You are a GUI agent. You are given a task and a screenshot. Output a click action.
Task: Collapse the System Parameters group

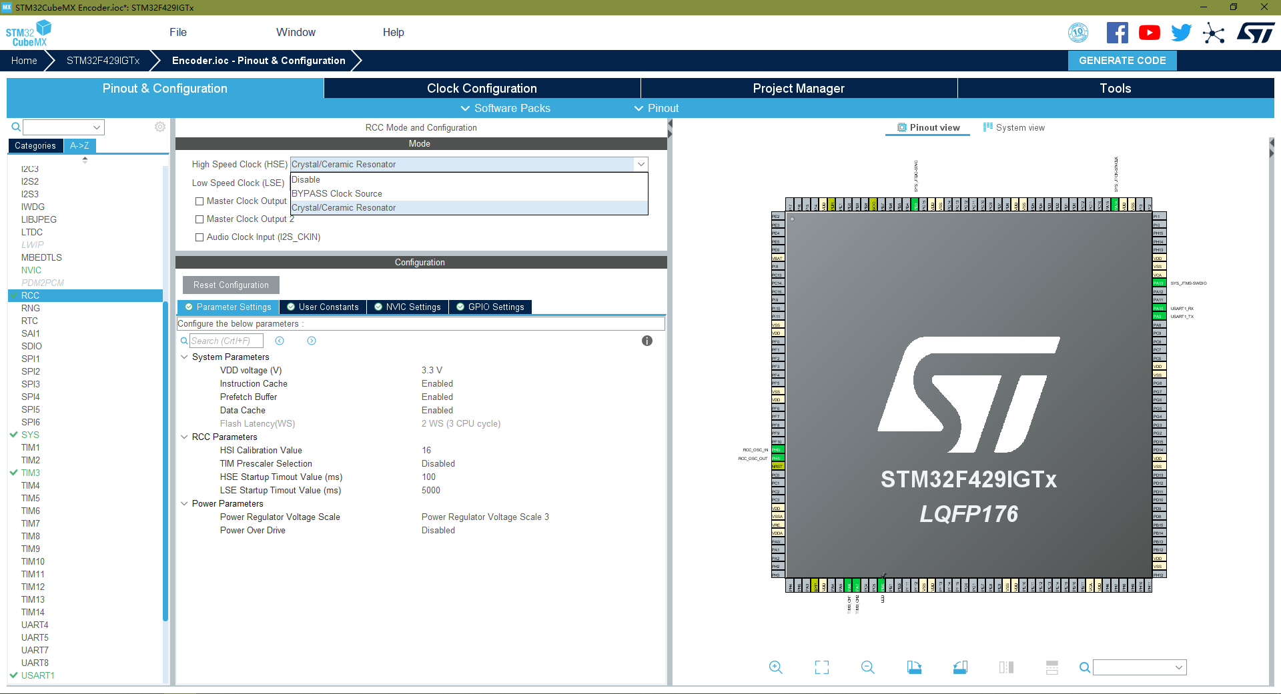(x=184, y=357)
